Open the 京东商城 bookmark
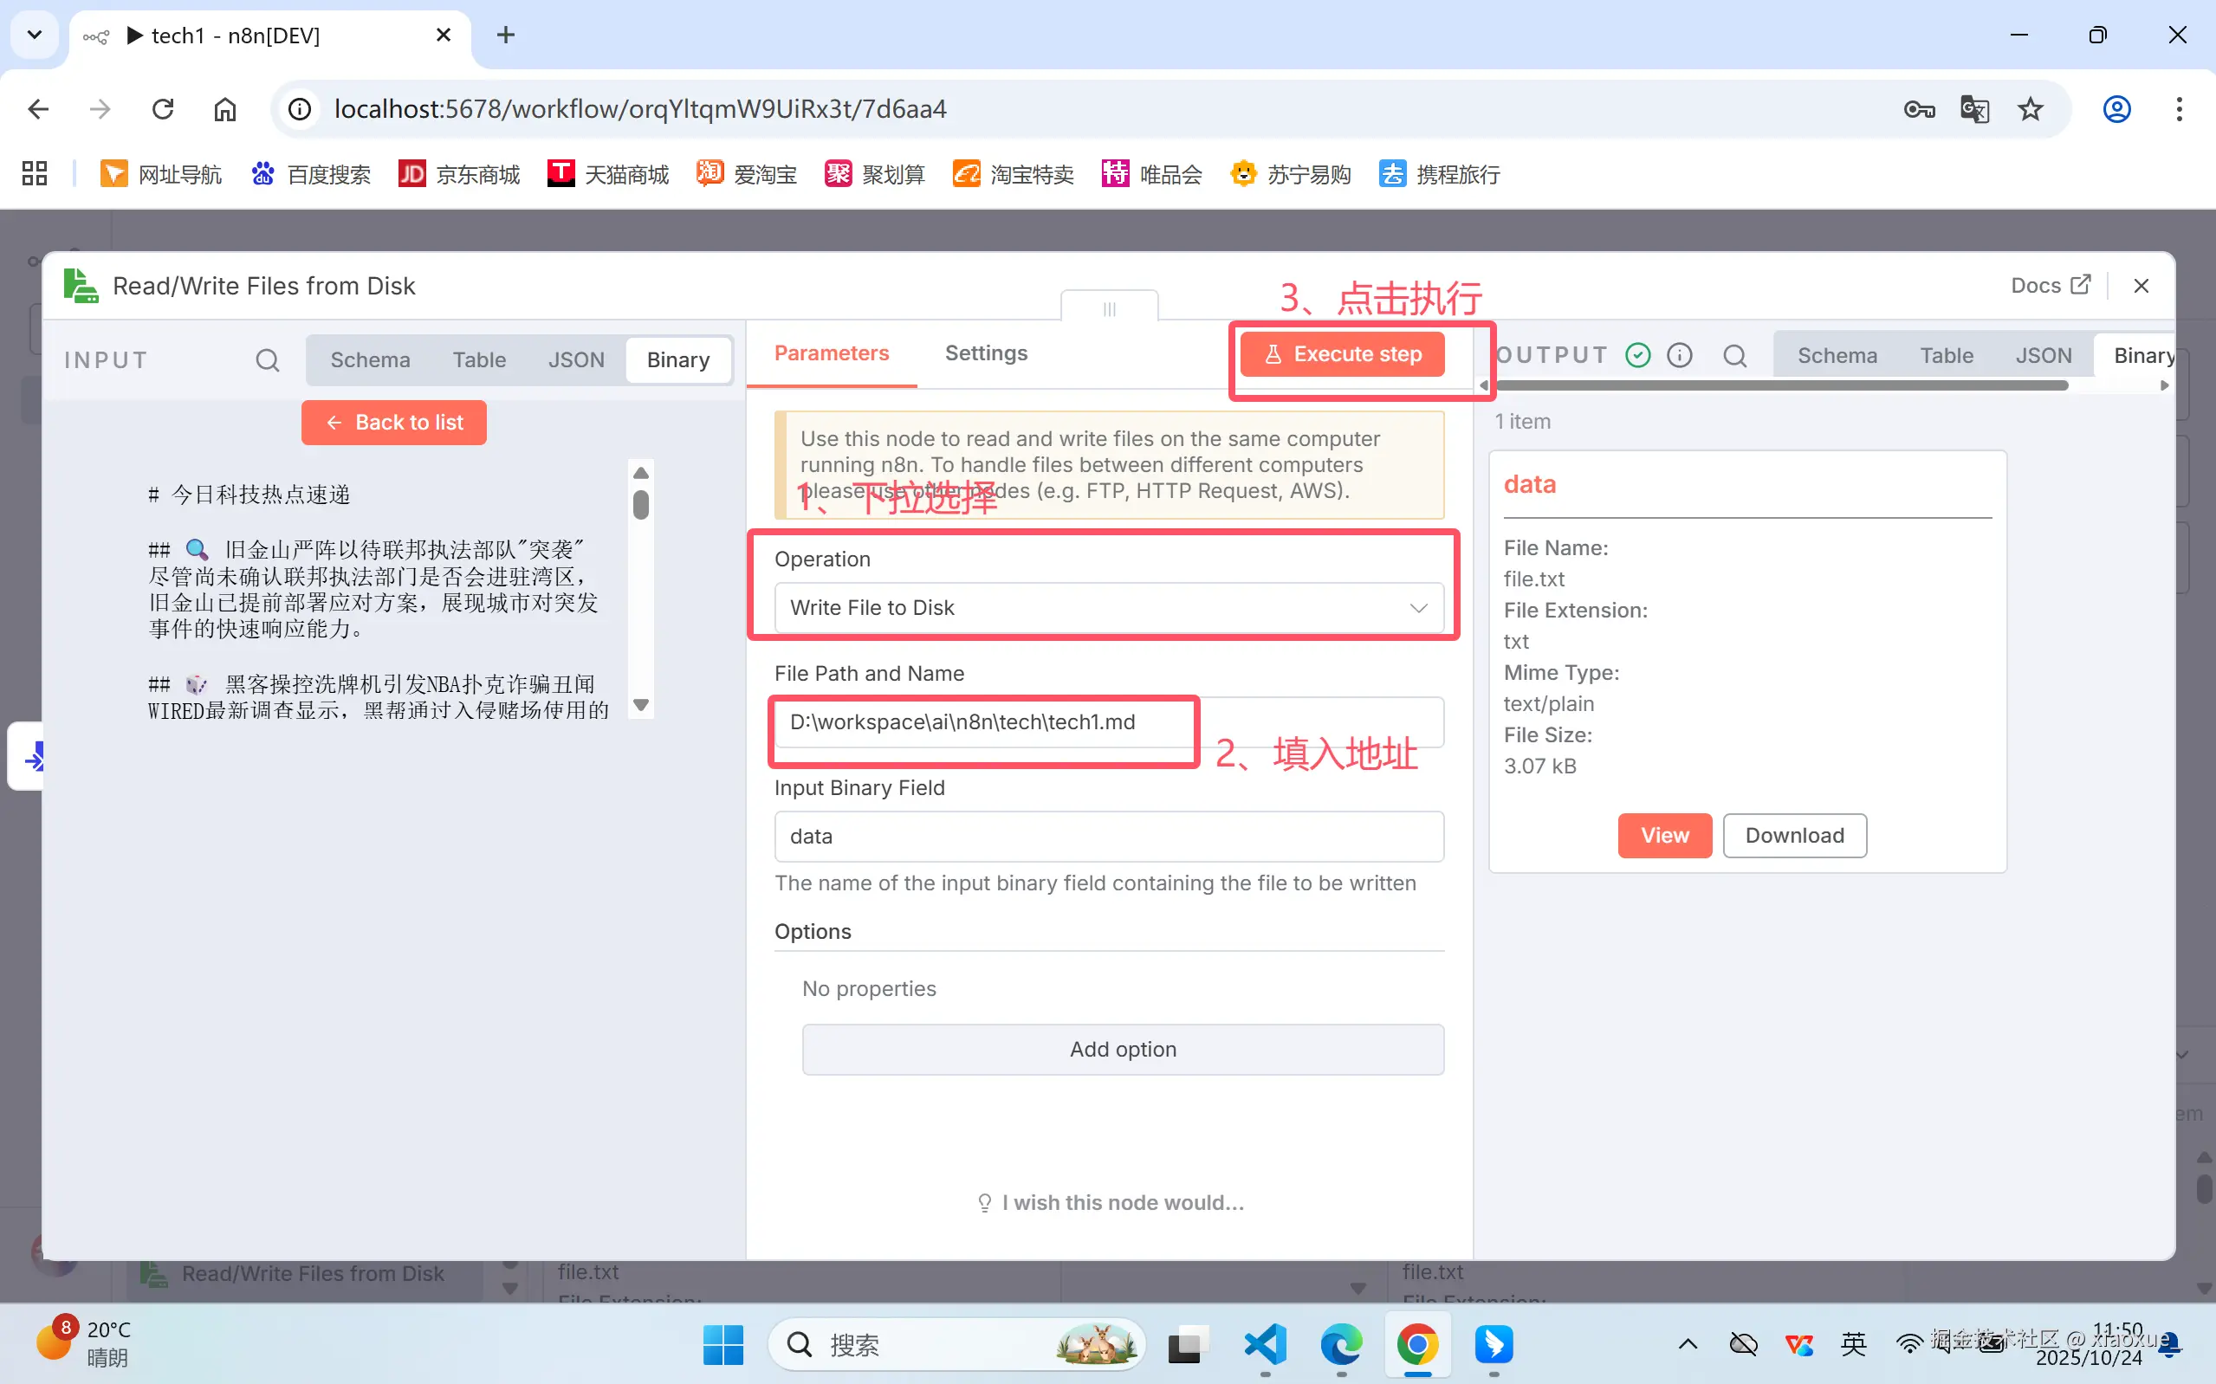 (458, 173)
